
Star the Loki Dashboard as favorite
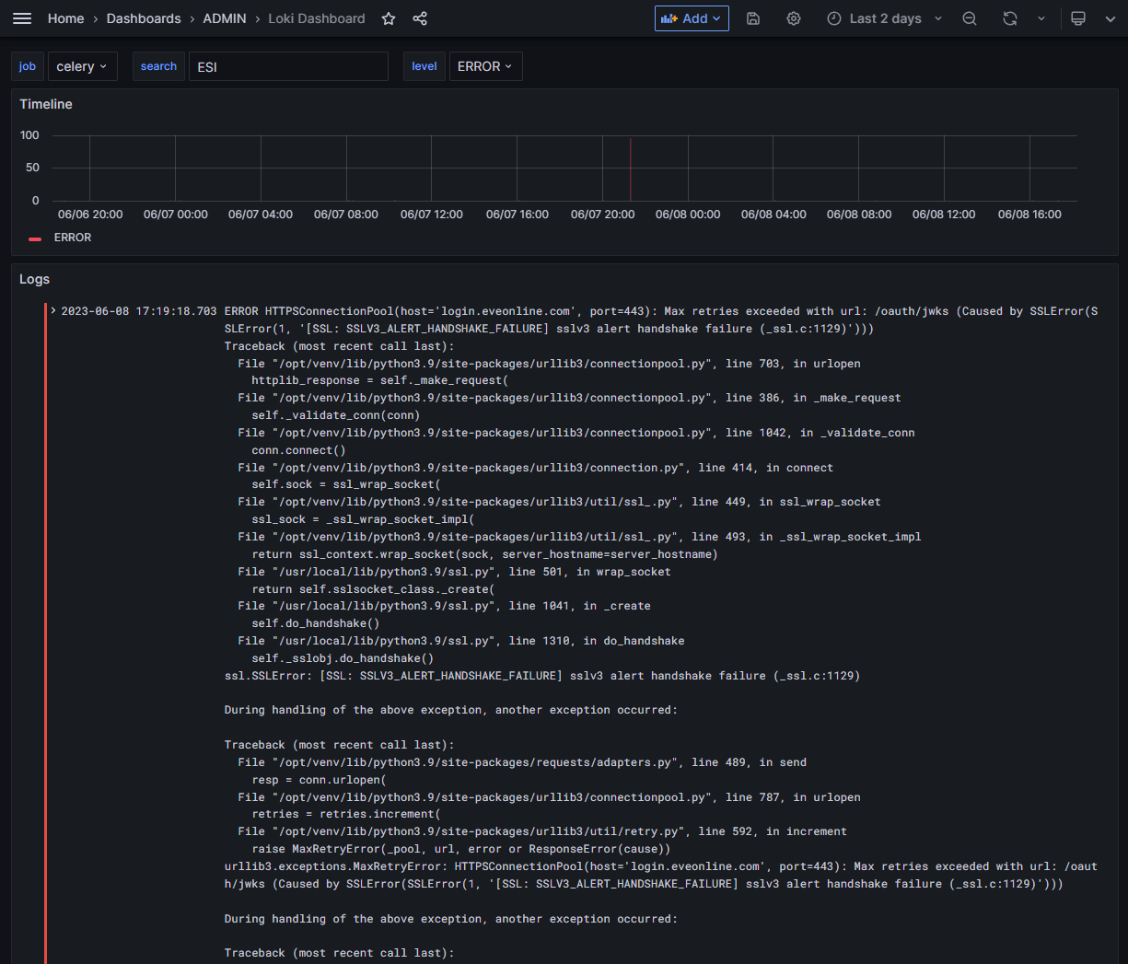(x=388, y=17)
